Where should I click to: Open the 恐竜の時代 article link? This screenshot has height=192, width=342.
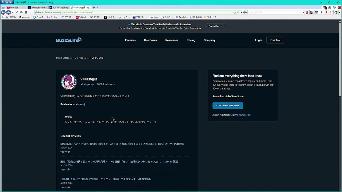(119, 162)
